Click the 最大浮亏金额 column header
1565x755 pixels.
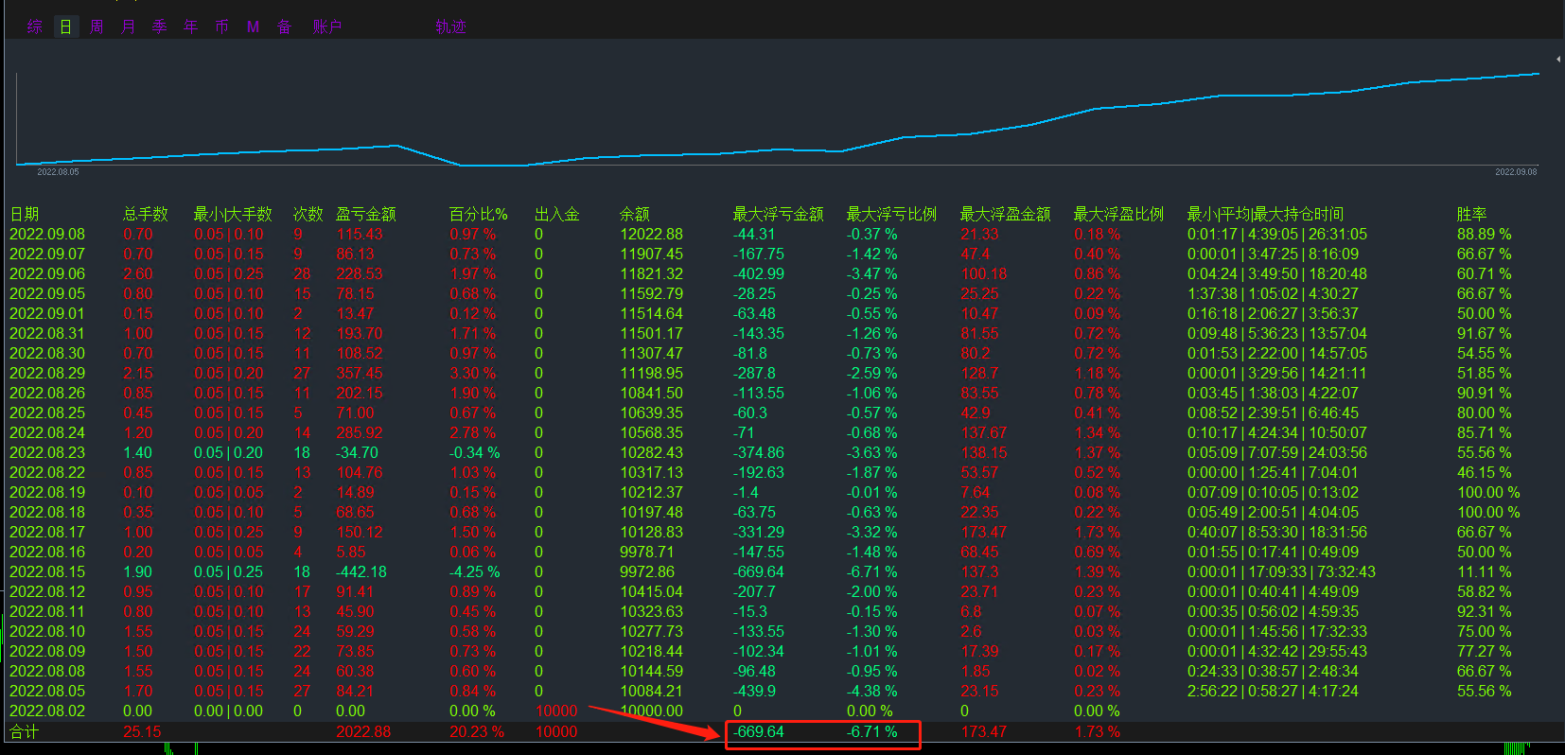click(778, 214)
